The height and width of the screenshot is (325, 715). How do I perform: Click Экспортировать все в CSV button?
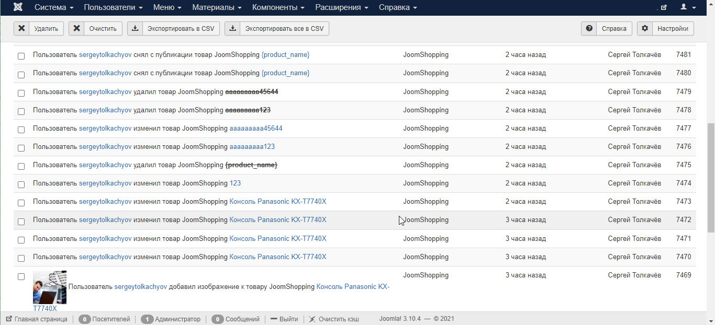point(277,28)
